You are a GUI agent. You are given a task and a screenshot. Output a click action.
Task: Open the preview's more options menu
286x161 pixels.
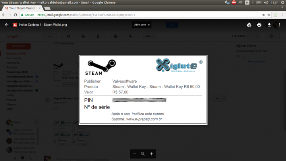tap(279, 25)
